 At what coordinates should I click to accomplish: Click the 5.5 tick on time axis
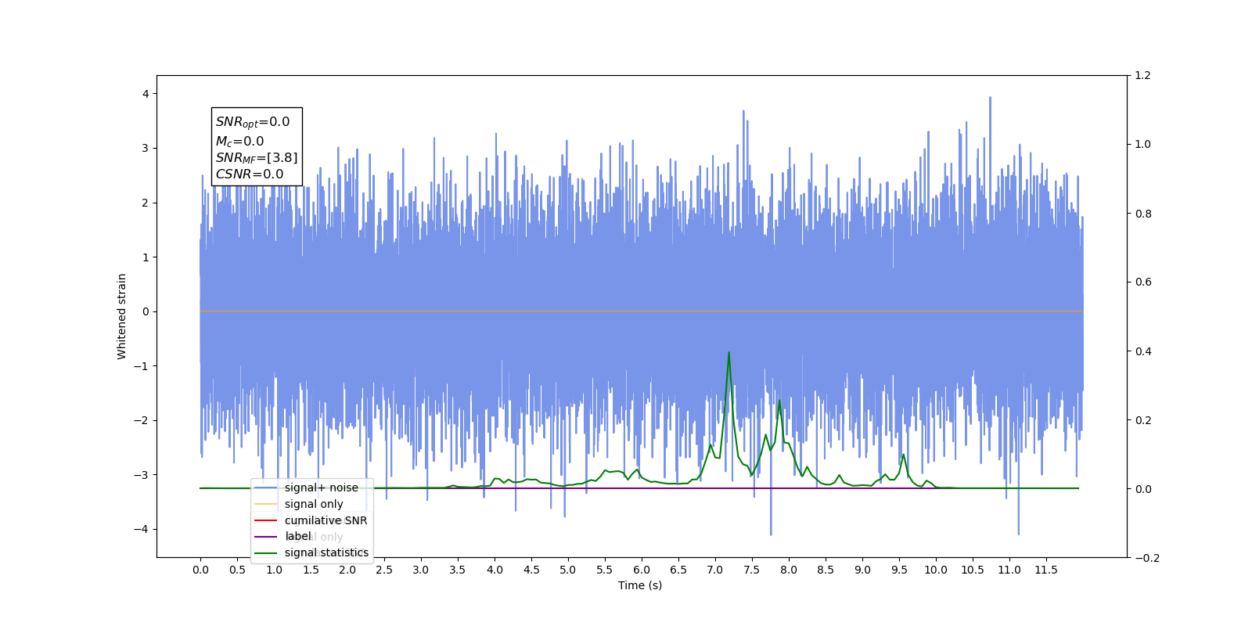pos(605,570)
